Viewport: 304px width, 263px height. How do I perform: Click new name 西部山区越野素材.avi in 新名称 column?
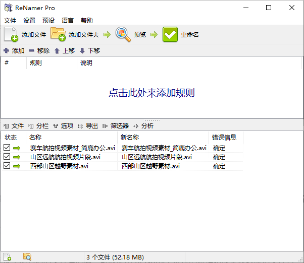(150, 166)
